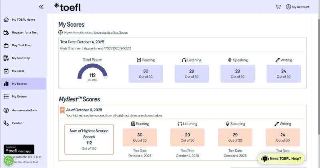Click the Total Score 112 gauge
The width and height of the screenshot is (320, 168).
[x=92, y=72]
